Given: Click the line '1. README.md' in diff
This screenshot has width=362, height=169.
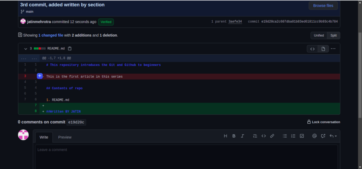Looking at the screenshot, I should [x=58, y=100].
